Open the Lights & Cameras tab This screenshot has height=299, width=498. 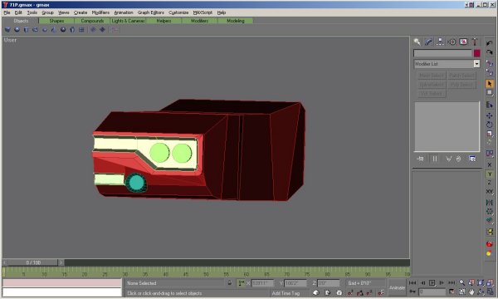pyautogui.click(x=128, y=21)
